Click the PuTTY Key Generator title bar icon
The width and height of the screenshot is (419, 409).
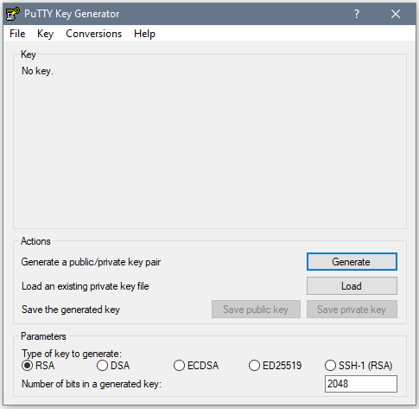13,14
